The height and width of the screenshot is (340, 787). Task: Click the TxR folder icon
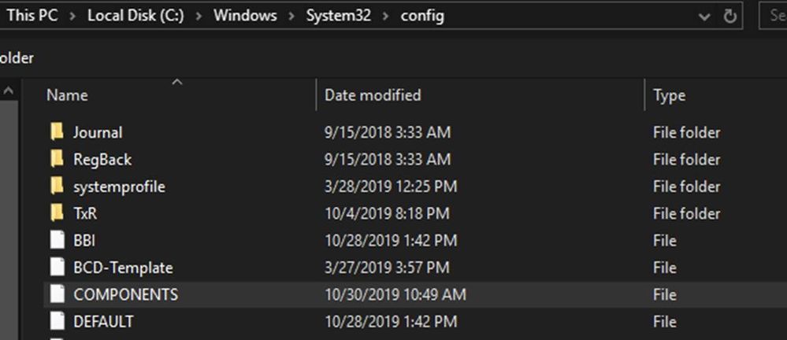point(58,213)
